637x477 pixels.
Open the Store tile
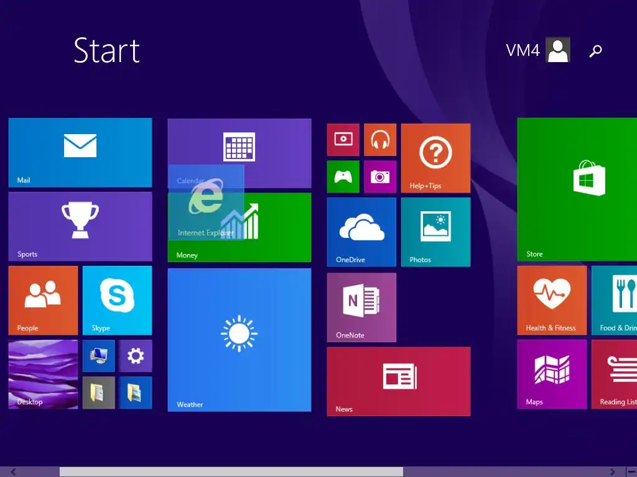tap(577, 189)
